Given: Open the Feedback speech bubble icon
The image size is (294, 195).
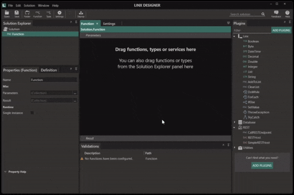Looking at the screenshot, I should click(276, 14).
